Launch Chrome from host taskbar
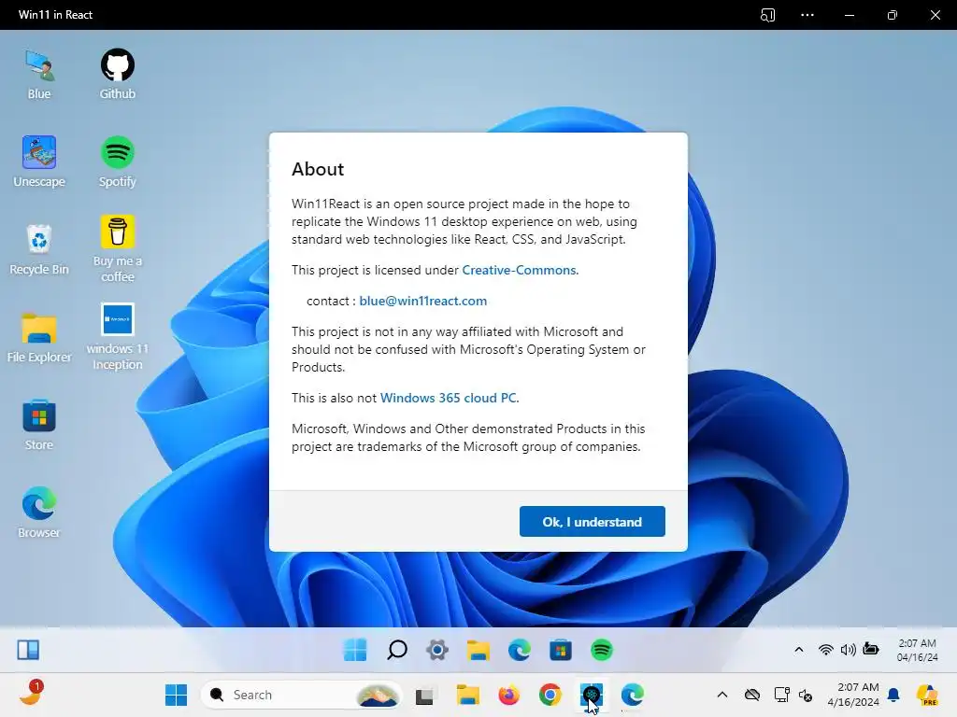Screen dimensions: 957x717 click(x=550, y=695)
